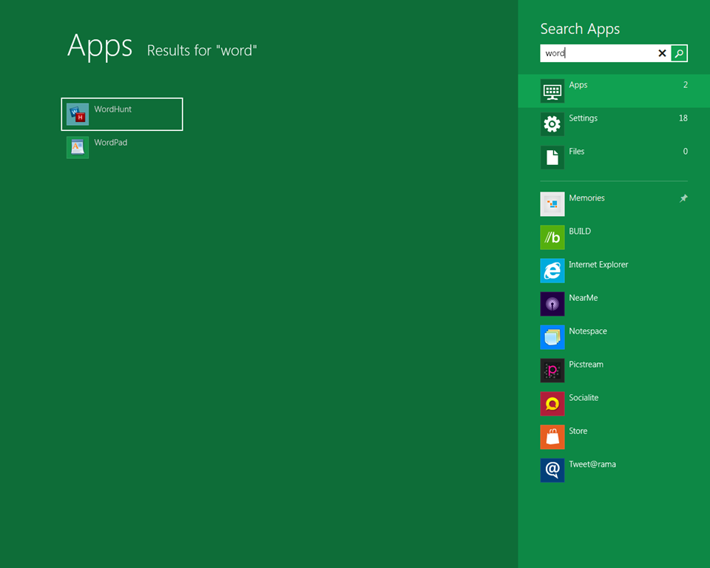Image resolution: width=710 pixels, height=568 pixels.
Task: Select the Settings gear icon
Action: click(552, 124)
